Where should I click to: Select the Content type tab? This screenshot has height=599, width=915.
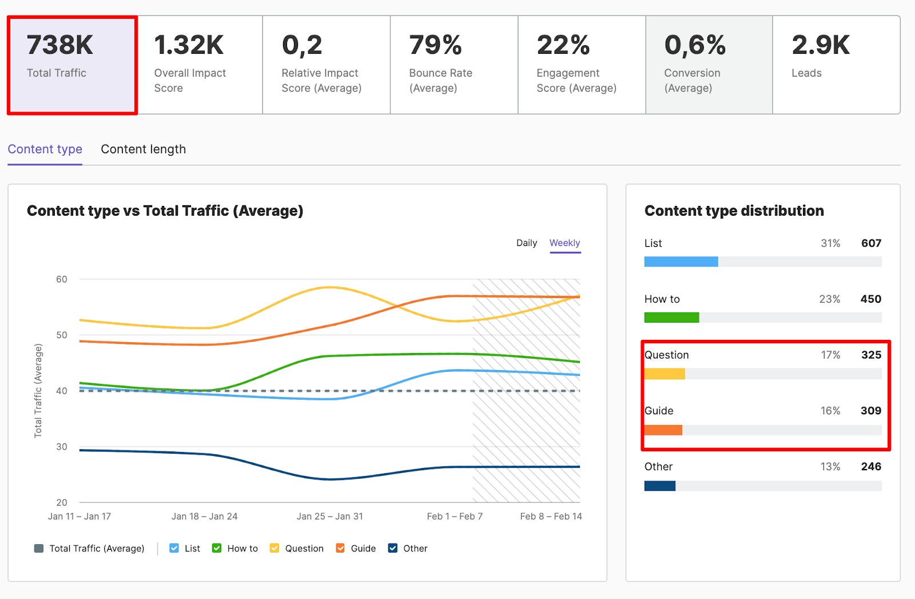tap(45, 149)
